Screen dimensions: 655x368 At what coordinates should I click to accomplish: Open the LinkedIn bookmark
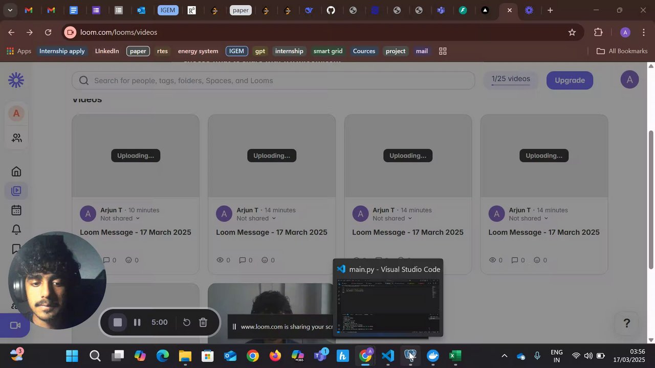107,51
